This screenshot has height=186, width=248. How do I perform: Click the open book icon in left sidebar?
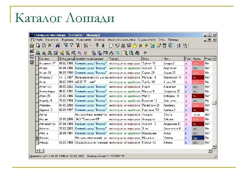point(32,56)
